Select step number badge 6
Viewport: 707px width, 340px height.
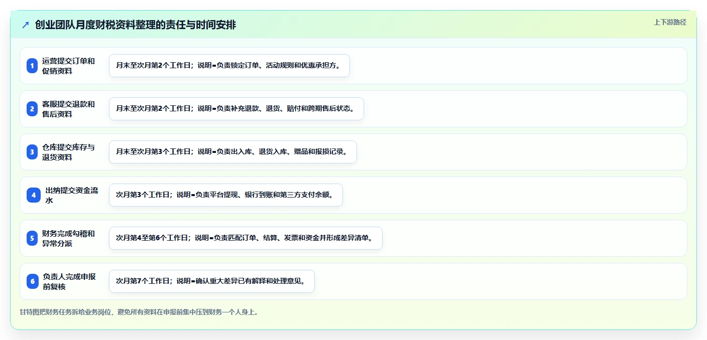pos(33,281)
